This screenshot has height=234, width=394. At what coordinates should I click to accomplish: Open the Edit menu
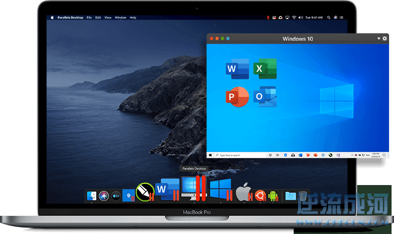98,18
